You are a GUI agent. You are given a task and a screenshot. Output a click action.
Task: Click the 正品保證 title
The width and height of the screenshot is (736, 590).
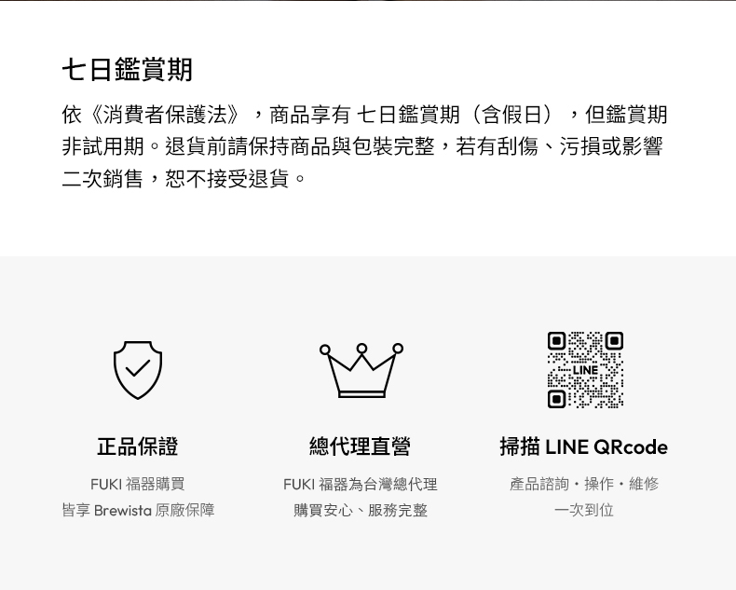tap(138, 446)
